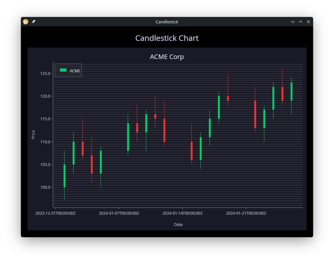Click the 2023-12-31T00:00:00Z axis tick label
Viewport: 334px width, 262px height.
click(x=55, y=213)
